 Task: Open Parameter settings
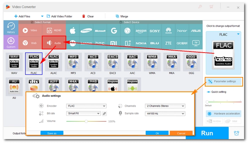(224, 81)
